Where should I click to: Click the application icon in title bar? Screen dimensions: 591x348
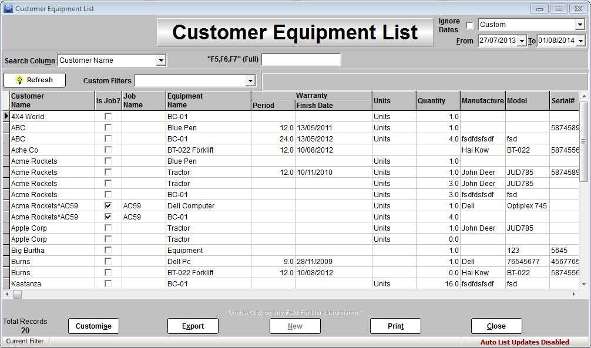click(8, 8)
